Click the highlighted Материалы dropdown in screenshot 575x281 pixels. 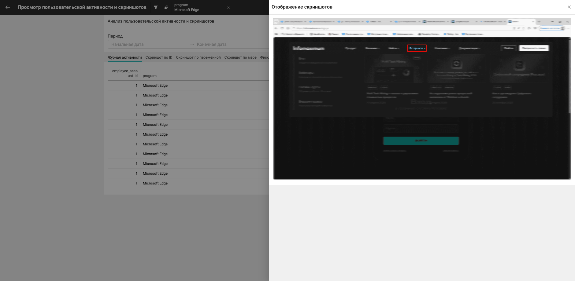(x=417, y=48)
